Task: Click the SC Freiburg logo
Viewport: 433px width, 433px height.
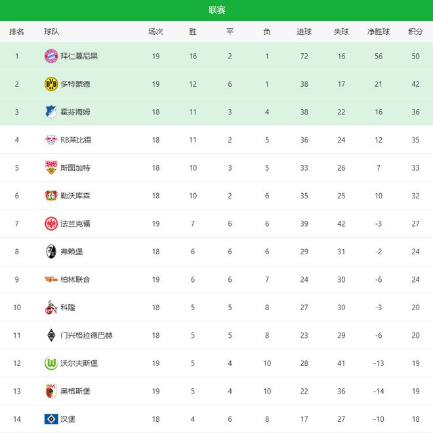Action: coord(51,252)
